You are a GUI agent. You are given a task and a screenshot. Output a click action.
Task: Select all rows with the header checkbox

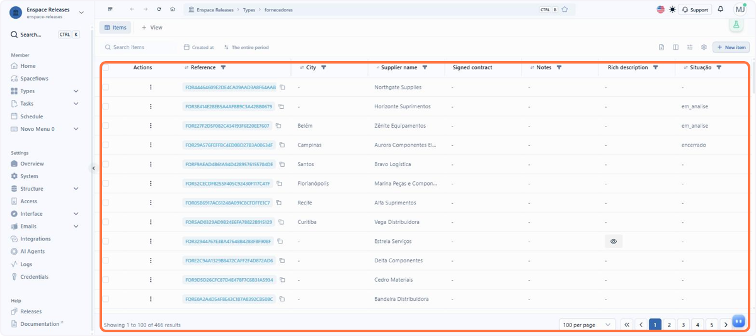pyautogui.click(x=106, y=67)
